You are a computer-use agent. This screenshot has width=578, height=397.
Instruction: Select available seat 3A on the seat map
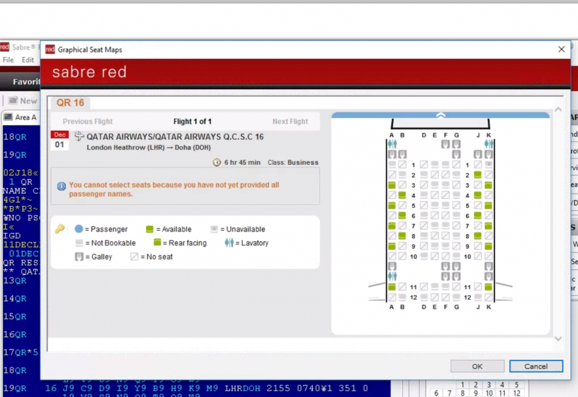coord(391,185)
